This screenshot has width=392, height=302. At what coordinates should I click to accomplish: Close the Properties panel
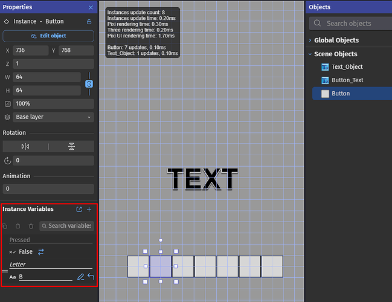click(x=91, y=7)
